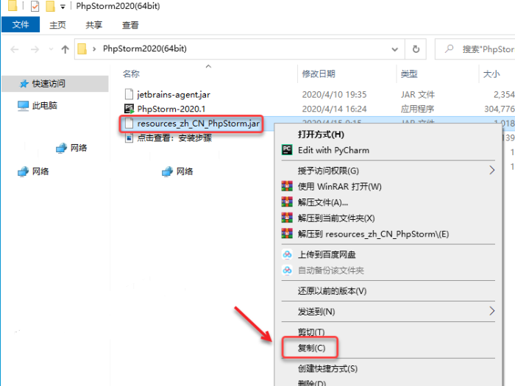Image resolution: width=515 pixels, height=386 pixels.
Task: Click 应用程序 type cell
Action: pos(417,109)
